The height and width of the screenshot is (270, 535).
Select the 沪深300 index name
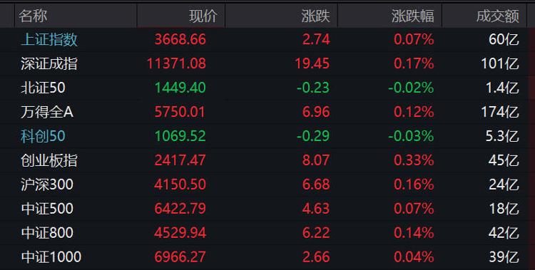pyautogui.click(x=47, y=185)
